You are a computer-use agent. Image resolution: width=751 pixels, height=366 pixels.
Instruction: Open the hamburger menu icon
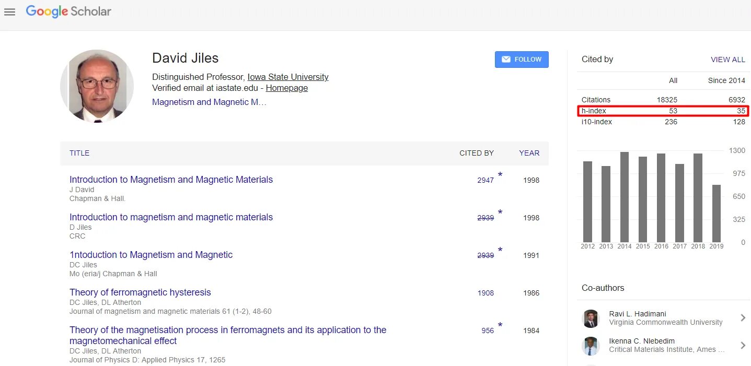pyautogui.click(x=9, y=11)
